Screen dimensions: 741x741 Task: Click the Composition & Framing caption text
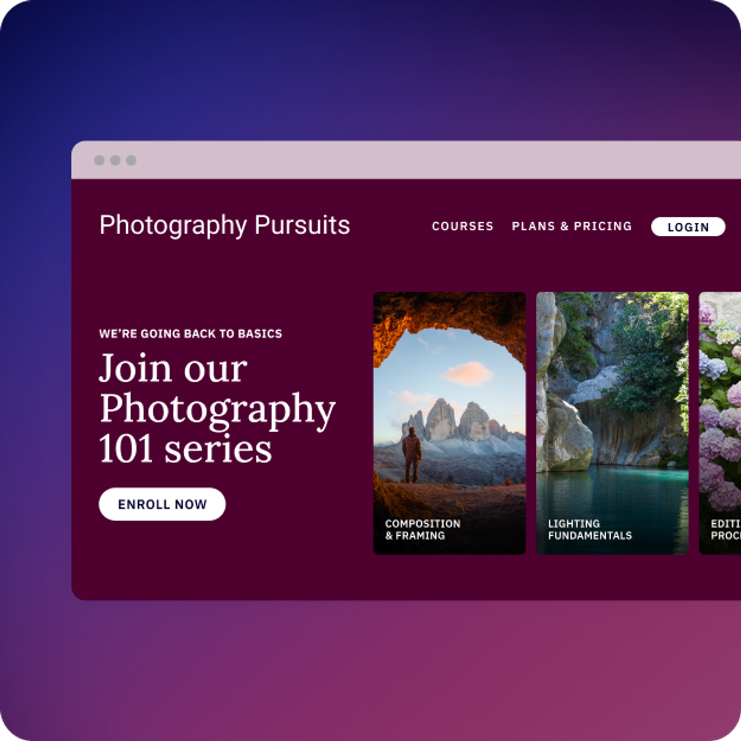coord(423,530)
